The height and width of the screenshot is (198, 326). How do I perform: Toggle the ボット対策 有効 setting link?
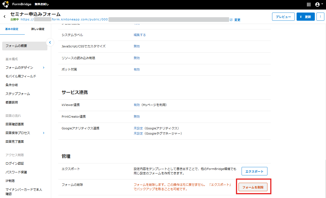pos(136,69)
